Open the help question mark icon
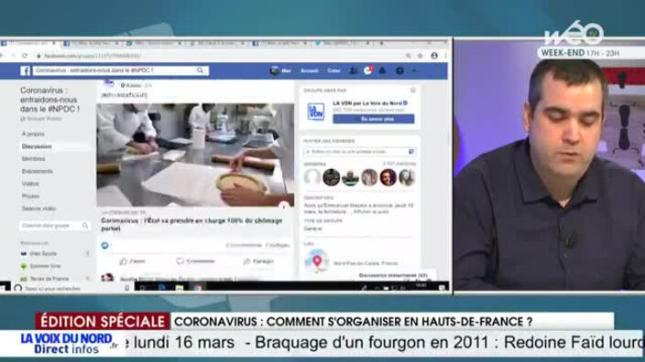Screen dimensions: 645x362 (x=399, y=71)
